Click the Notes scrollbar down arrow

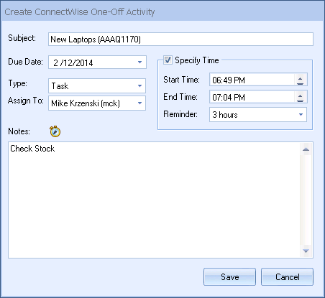(306, 251)
